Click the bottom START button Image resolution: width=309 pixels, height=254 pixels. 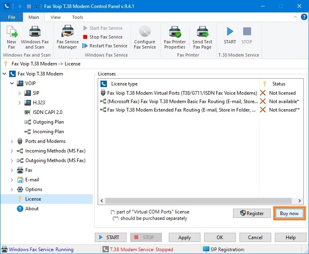tap(111, 238)
